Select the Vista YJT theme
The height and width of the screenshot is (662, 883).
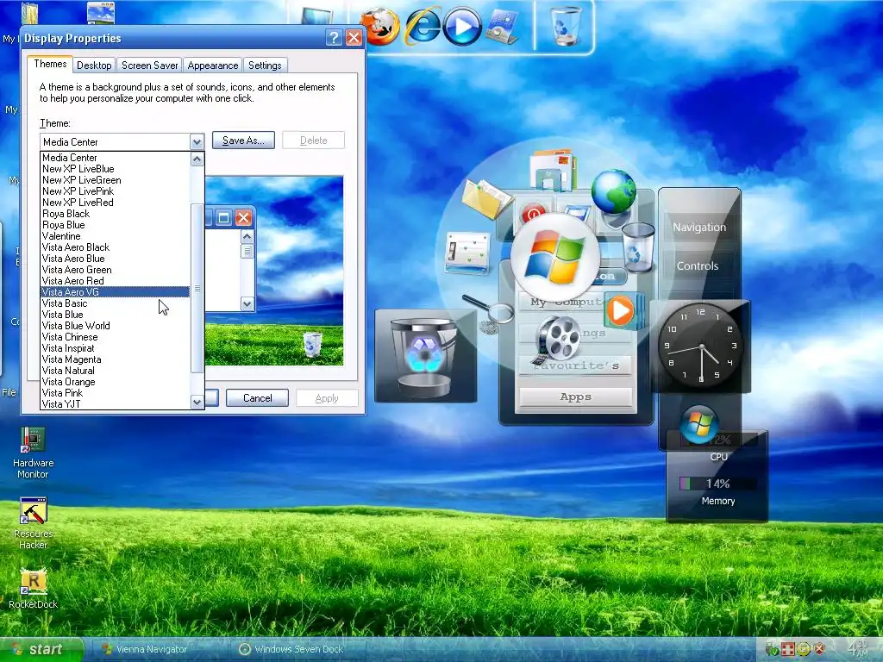115,403
